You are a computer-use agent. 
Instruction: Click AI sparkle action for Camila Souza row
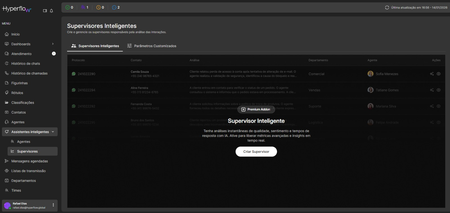pos(432,74)
